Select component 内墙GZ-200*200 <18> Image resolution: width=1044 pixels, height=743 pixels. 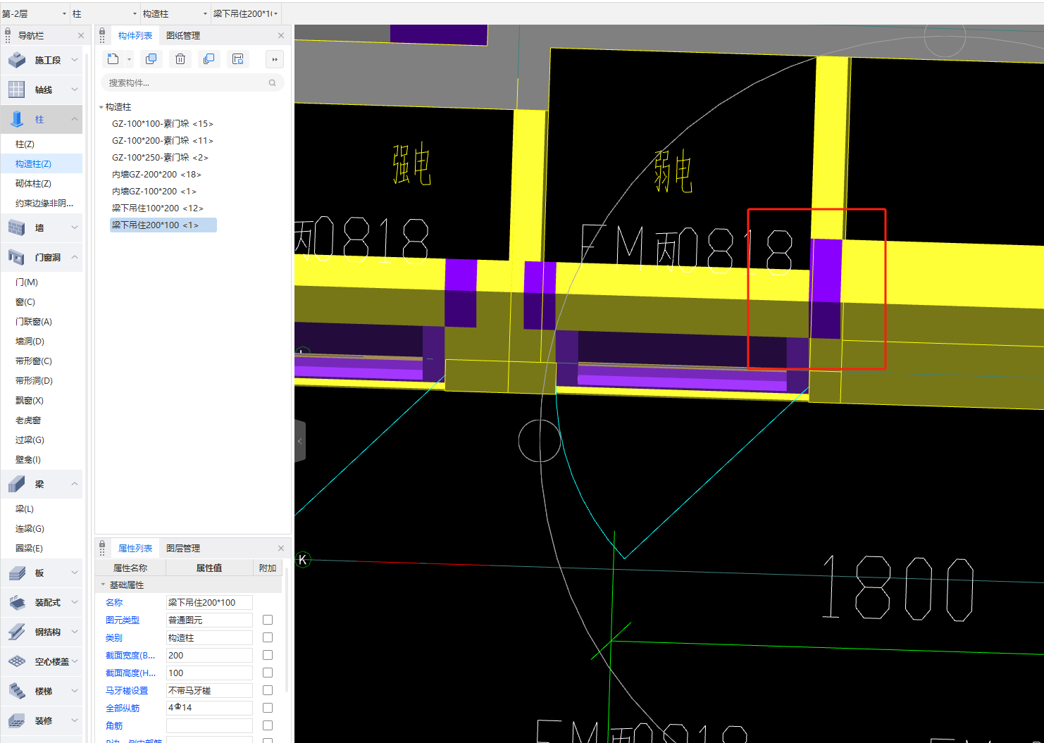(x=156, y=175)
